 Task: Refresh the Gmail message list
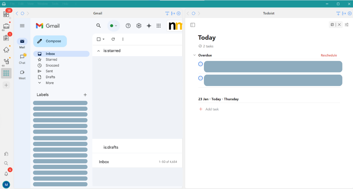113,39
